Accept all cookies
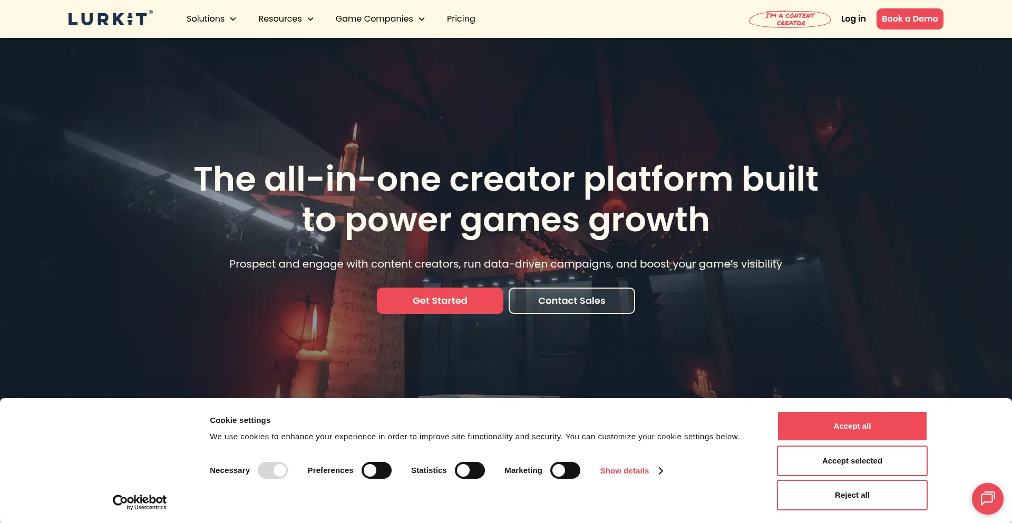This screenshot has height=523, width=1012. point(852,426)
